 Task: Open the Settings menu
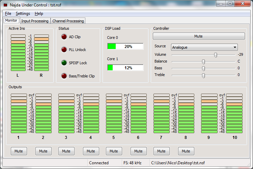click(x=23, y=14)
